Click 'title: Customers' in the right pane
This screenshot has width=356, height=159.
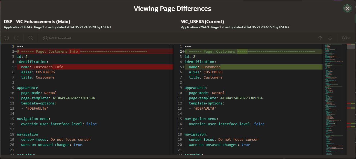206,77
